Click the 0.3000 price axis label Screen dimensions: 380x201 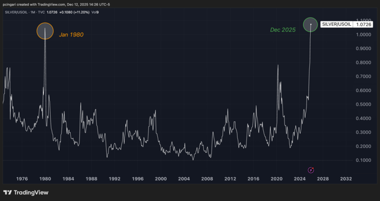click(x=364, y=132)
